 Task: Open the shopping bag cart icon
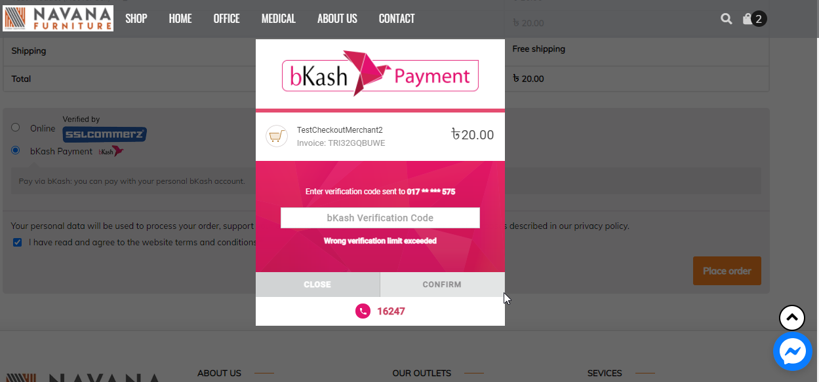[748, 19]
